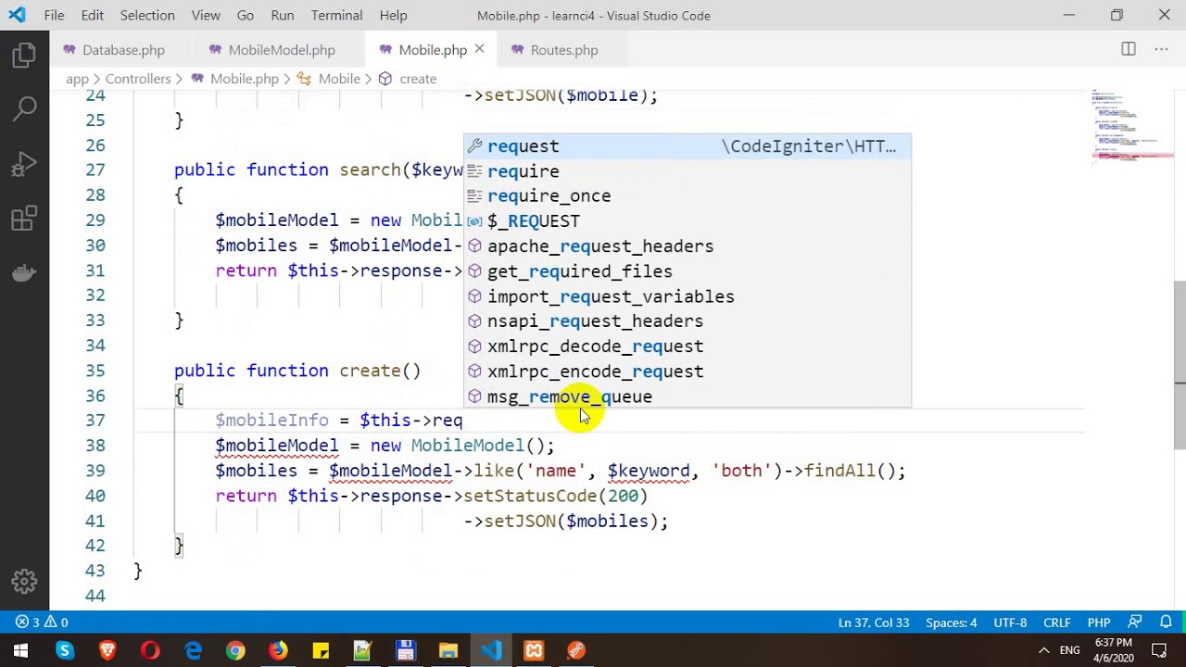Select the xmlrpc_decode_request suggestion
Screen dimensions: 1186x667
click(x=687, y=346)
